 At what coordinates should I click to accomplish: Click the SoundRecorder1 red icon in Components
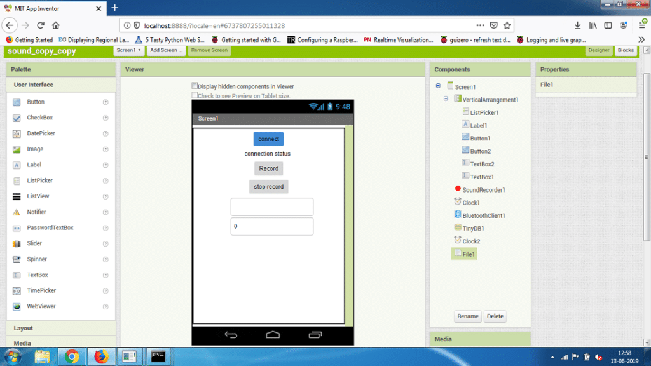458,189
